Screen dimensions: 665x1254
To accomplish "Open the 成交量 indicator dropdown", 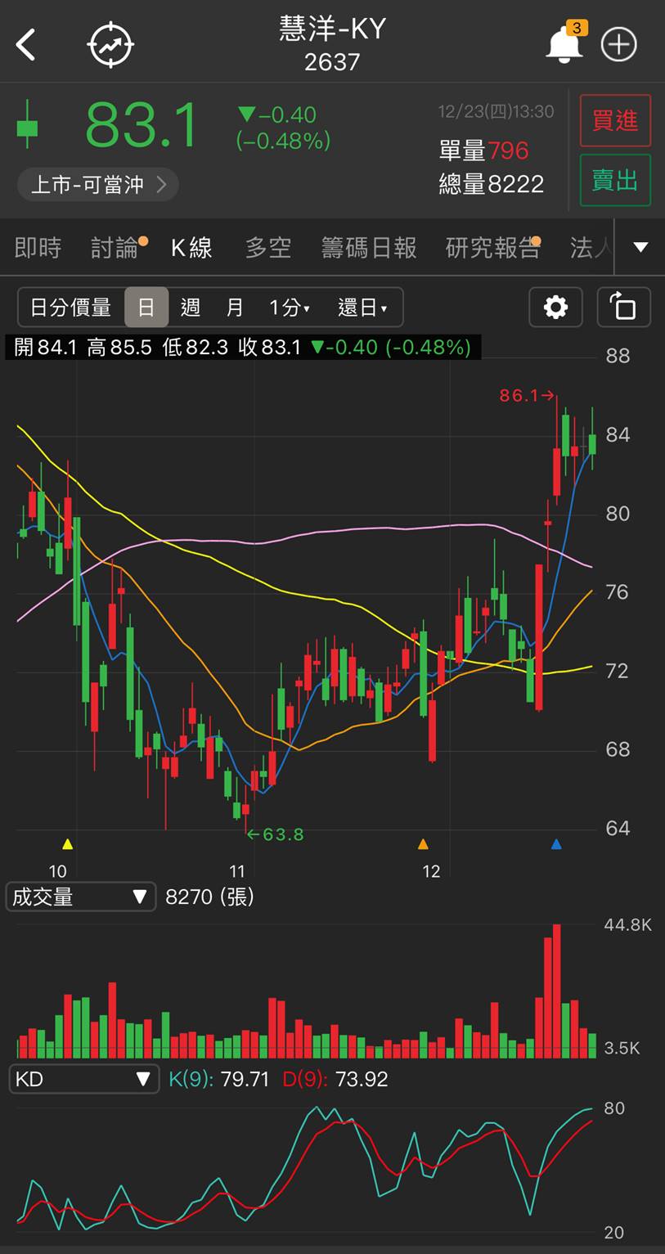I will coord(80,897).
